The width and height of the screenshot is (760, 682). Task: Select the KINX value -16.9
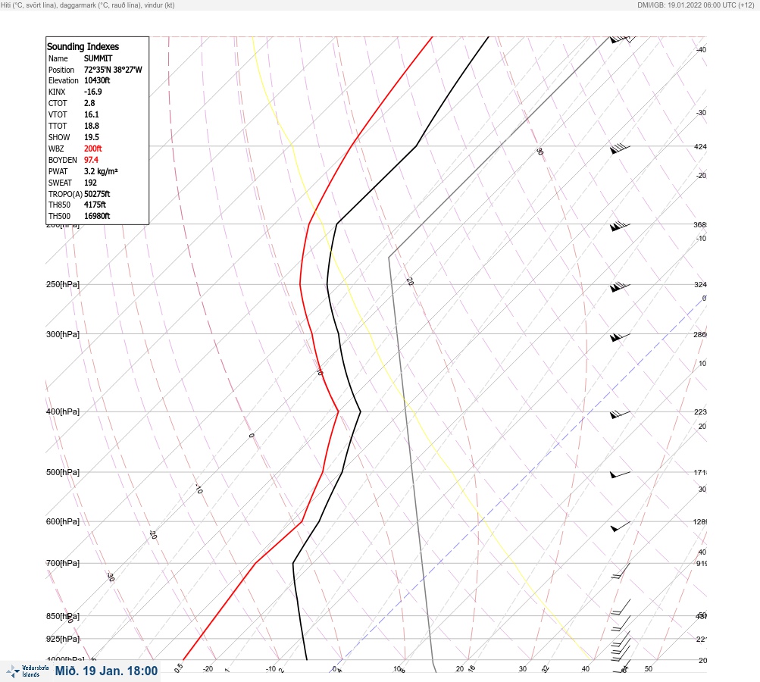[93, 92]
